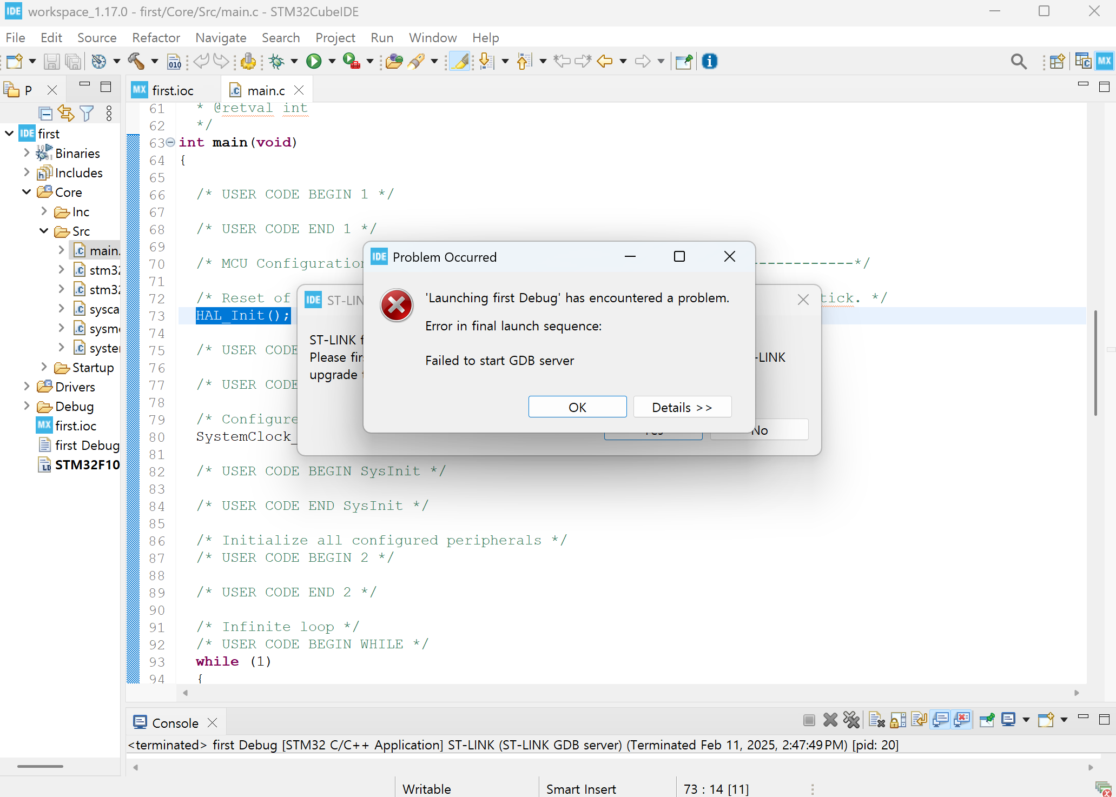Click the New project toolbar icon
The width and height of the screenshot is (1116, 797).
[15, 61]
